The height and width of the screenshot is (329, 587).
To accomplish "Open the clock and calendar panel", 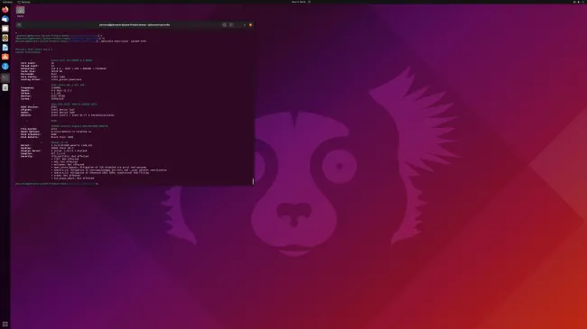I will click(299, 2).
